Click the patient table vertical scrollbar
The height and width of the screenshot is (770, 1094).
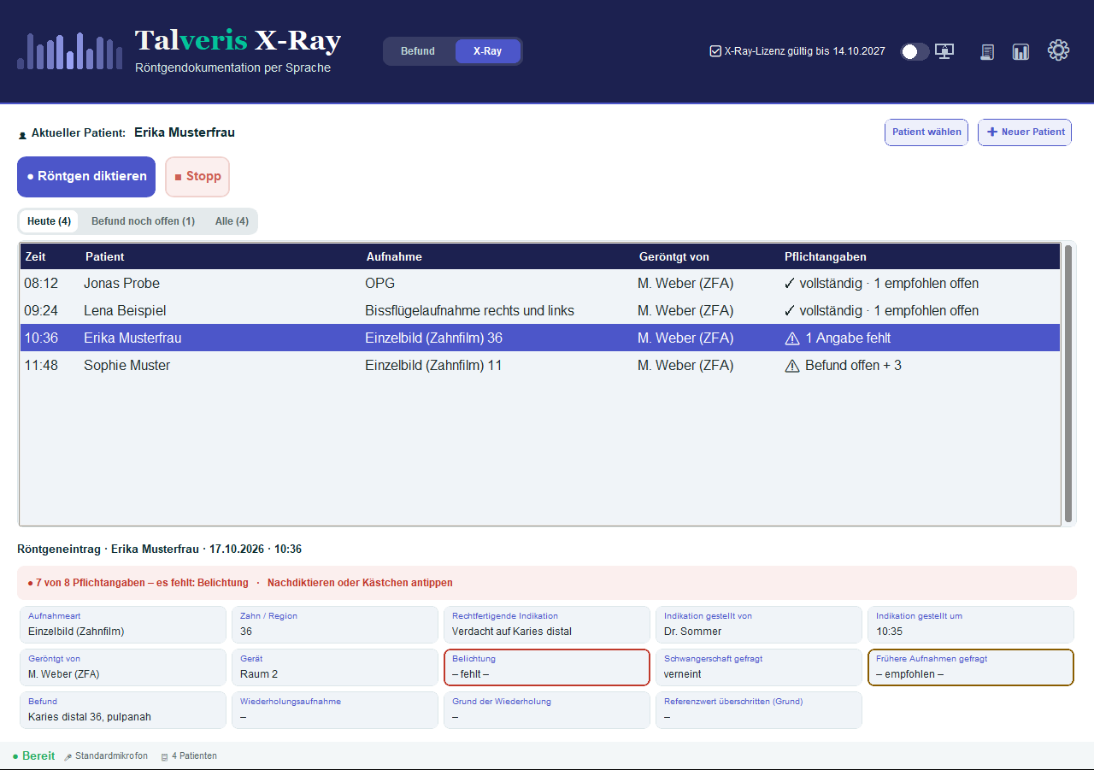(1068, 384)
